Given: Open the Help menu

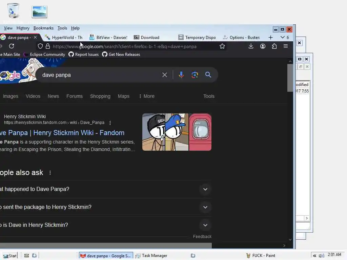Looking at the screenshot, I should click(x=75, y=28).
